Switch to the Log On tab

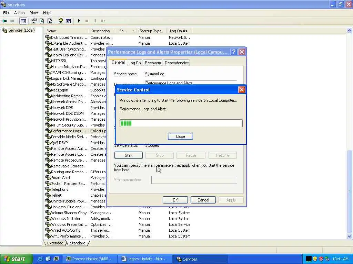coord(135,63)
